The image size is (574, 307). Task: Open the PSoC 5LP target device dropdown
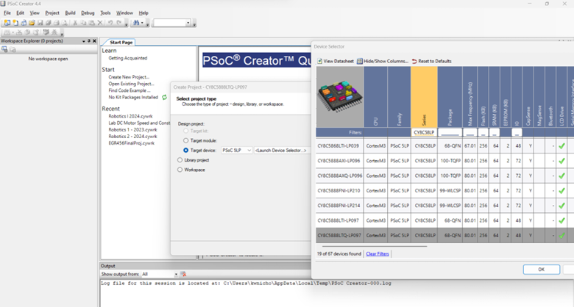point(236,151)
